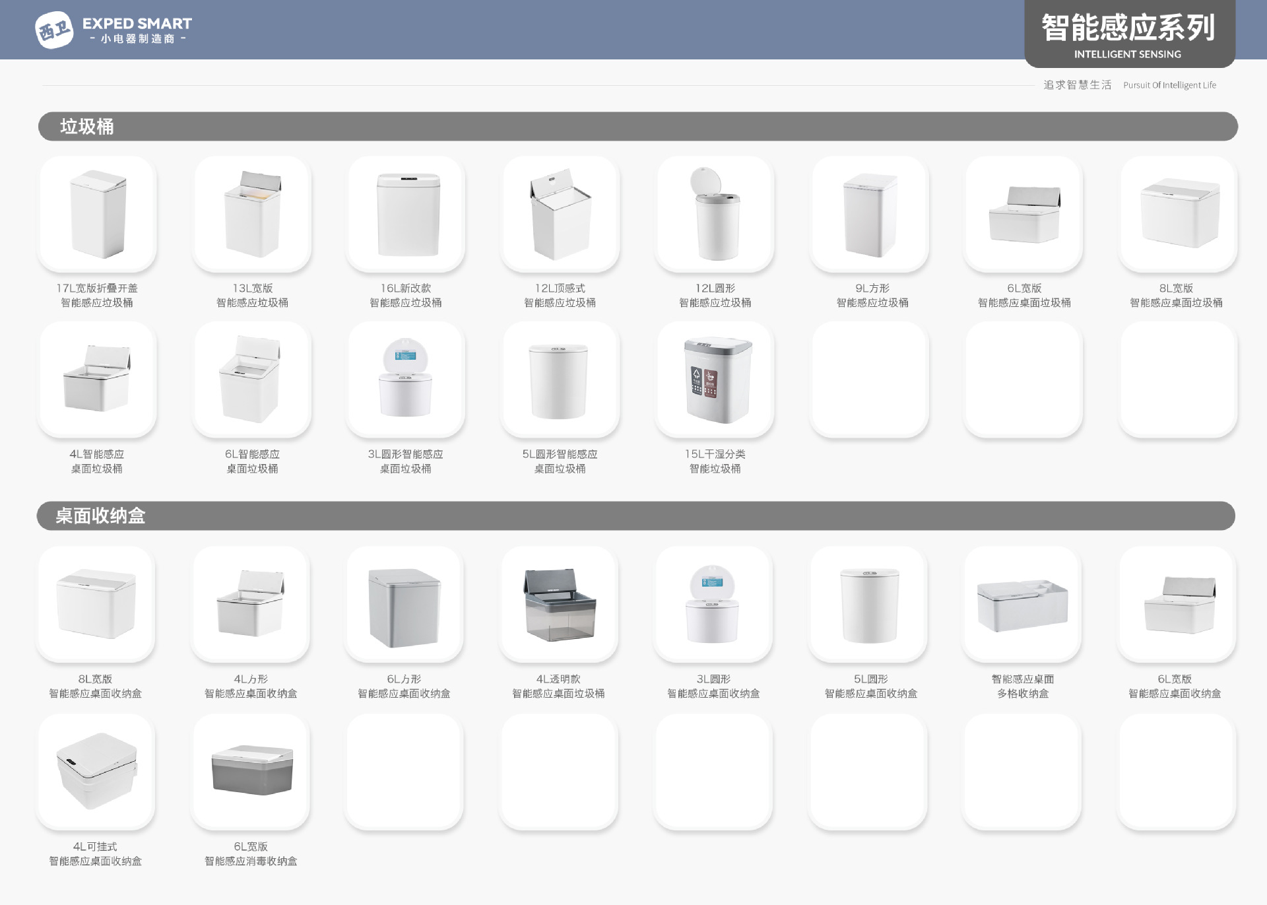Select the 6L wide desktop trash can image

pyautogui.click(x=1024, y=214)
